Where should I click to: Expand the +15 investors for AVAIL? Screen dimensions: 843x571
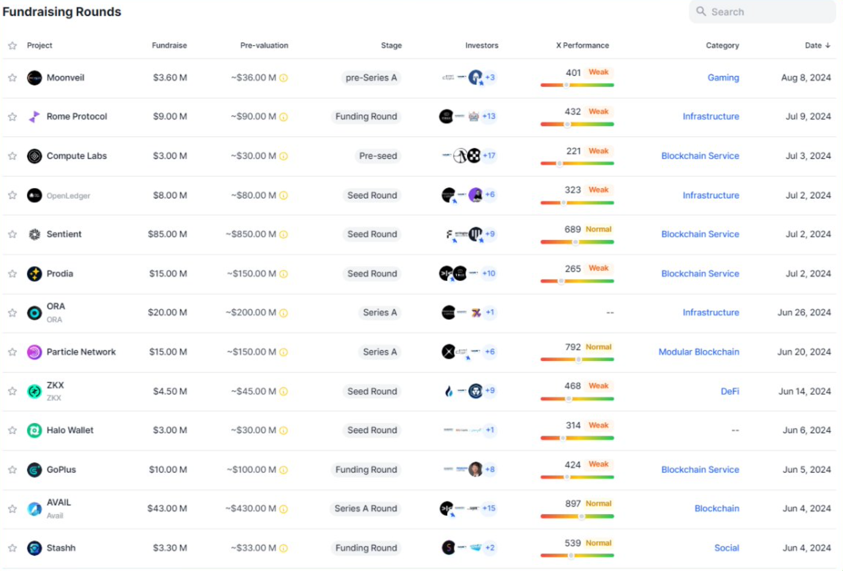(489, 508)
